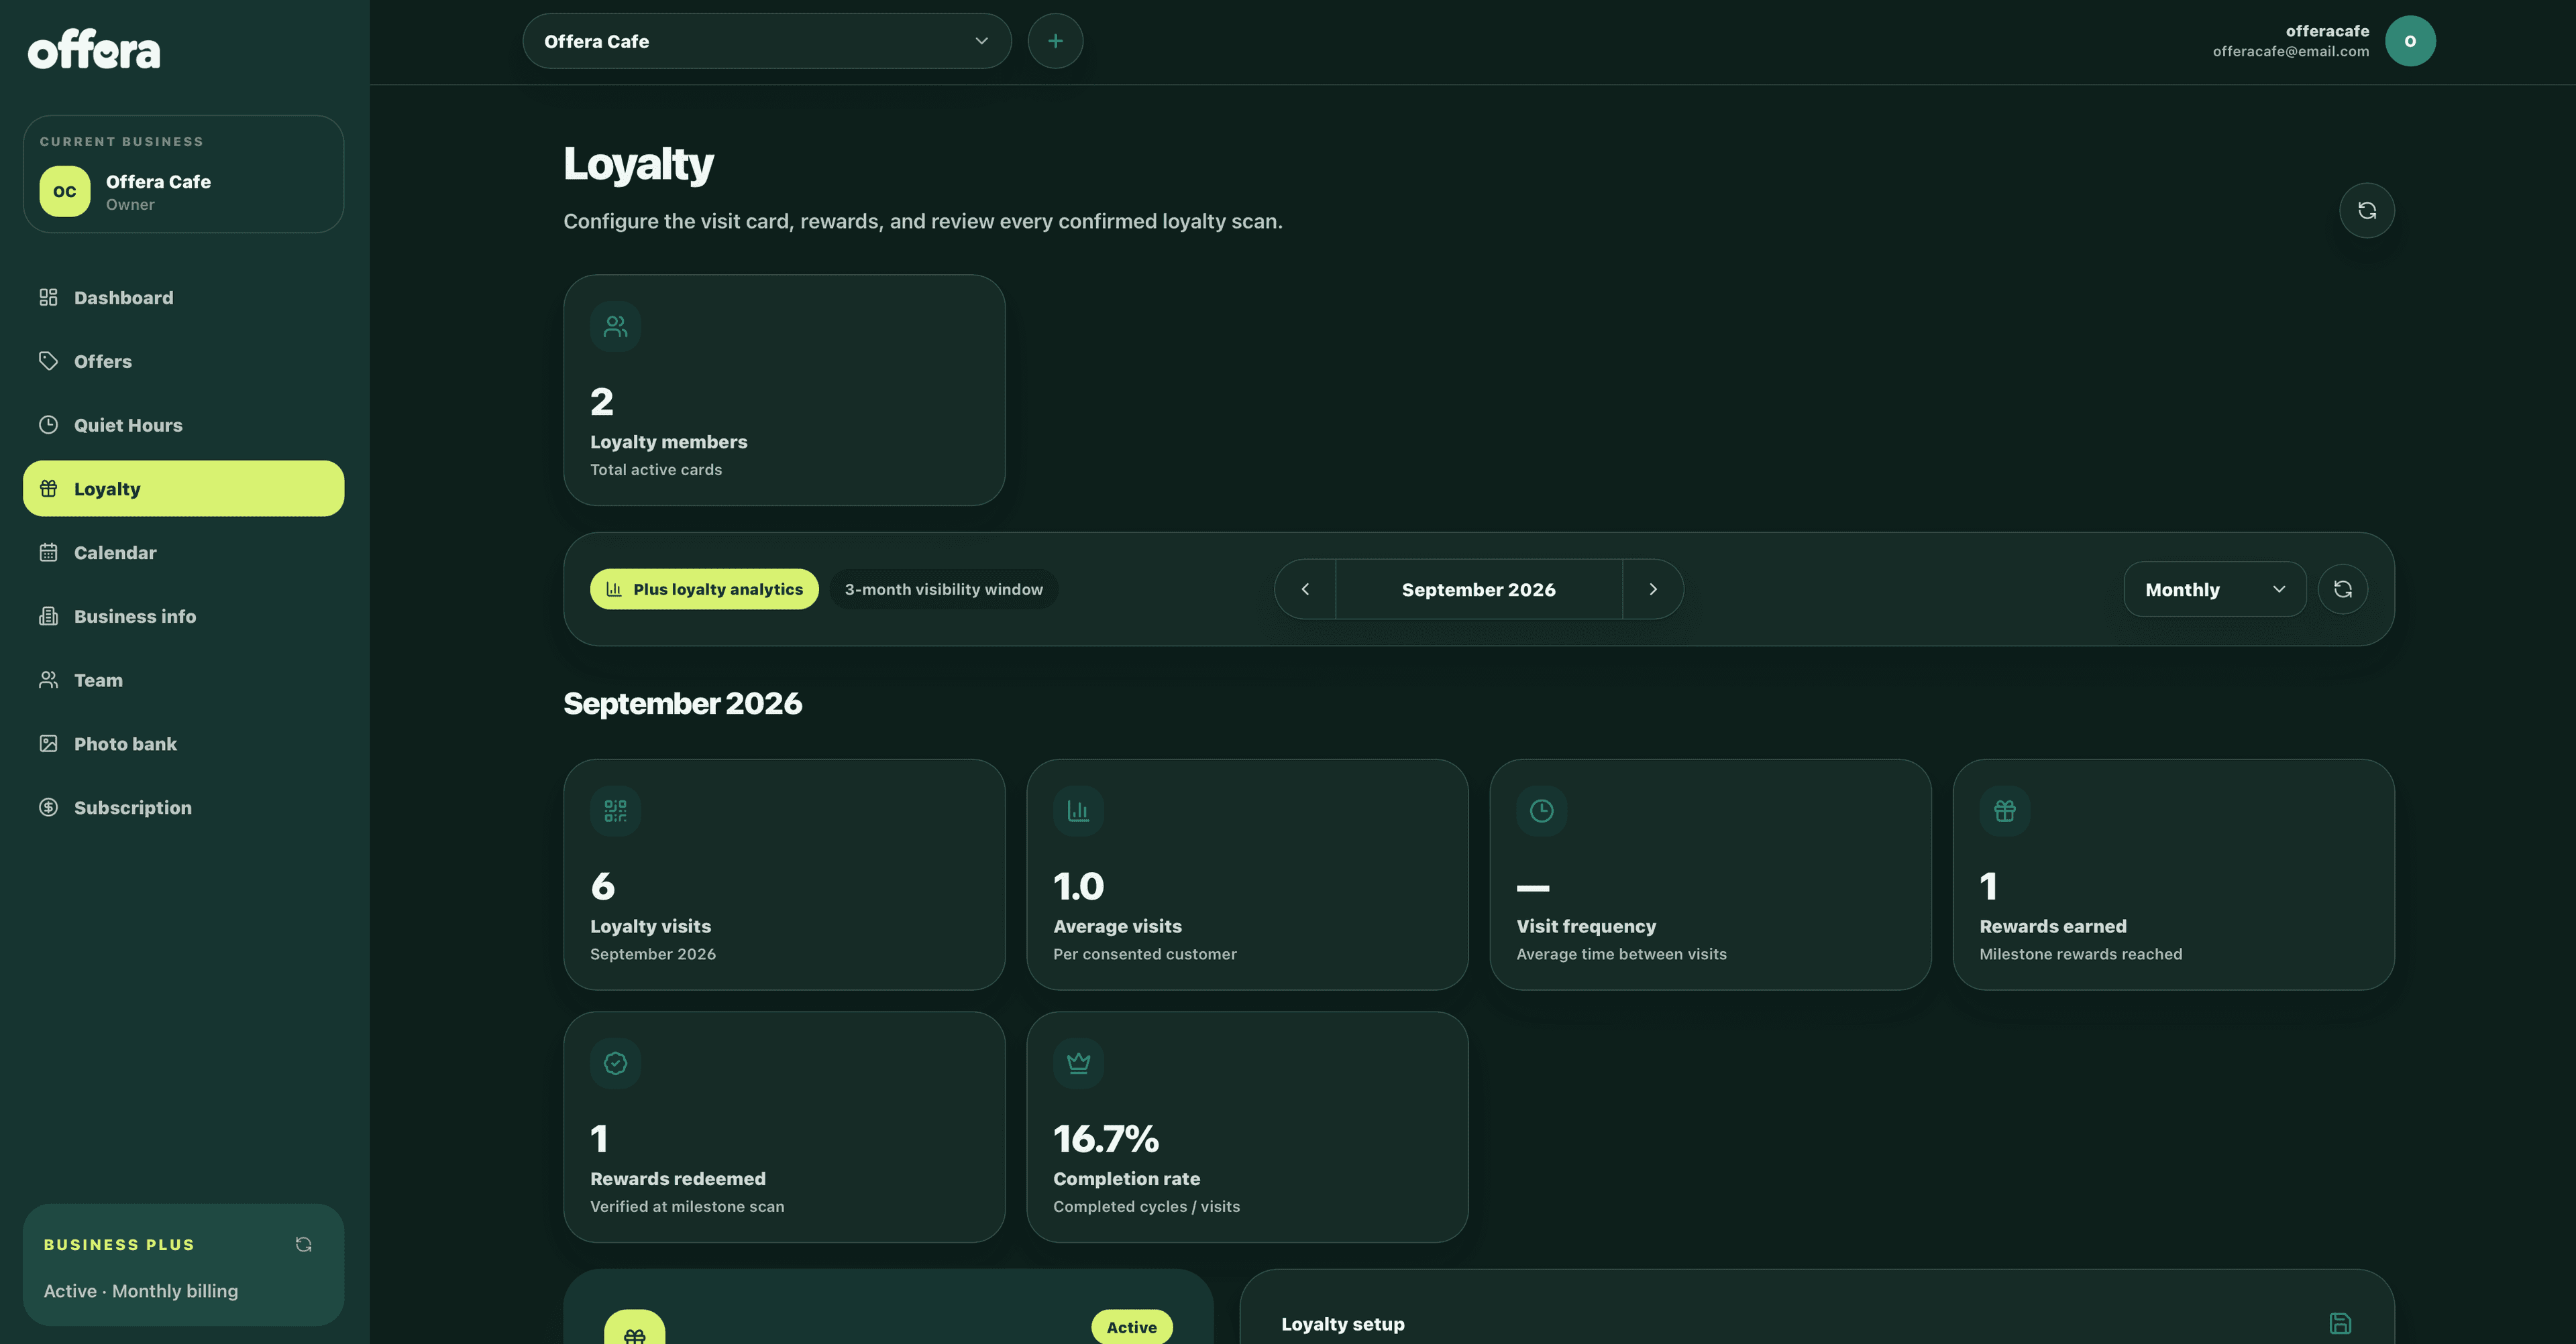Viewport: 2576px width, 1344px height.
Task: Click the 3-month visibility window pill
Action: pyautogui.click(x=943, y=590)
